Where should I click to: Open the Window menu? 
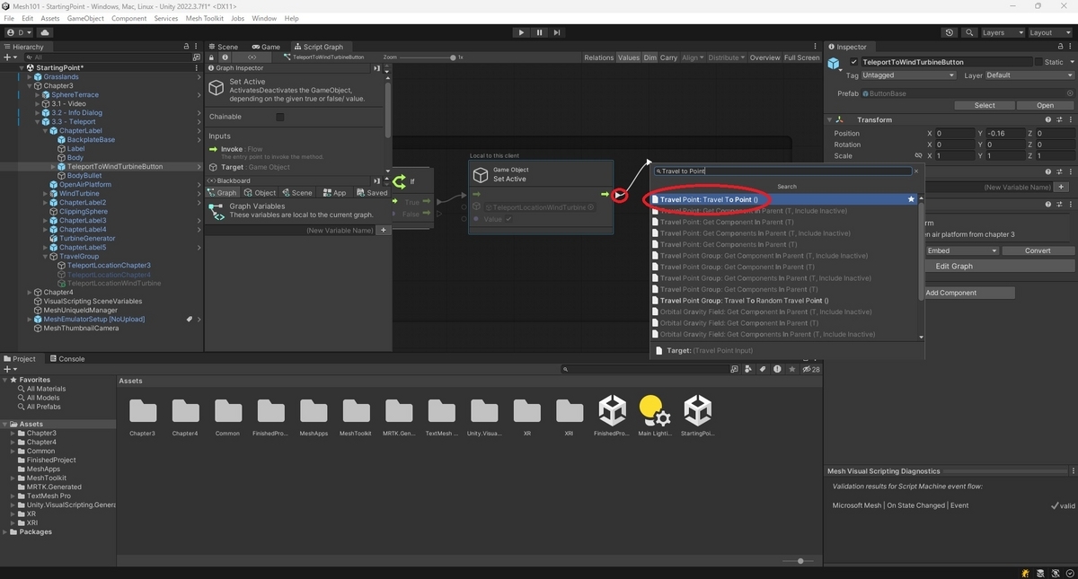tap(264, 18)
